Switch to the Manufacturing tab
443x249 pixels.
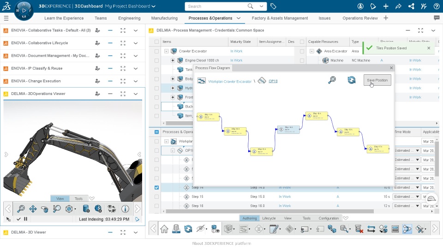[164, 18]
